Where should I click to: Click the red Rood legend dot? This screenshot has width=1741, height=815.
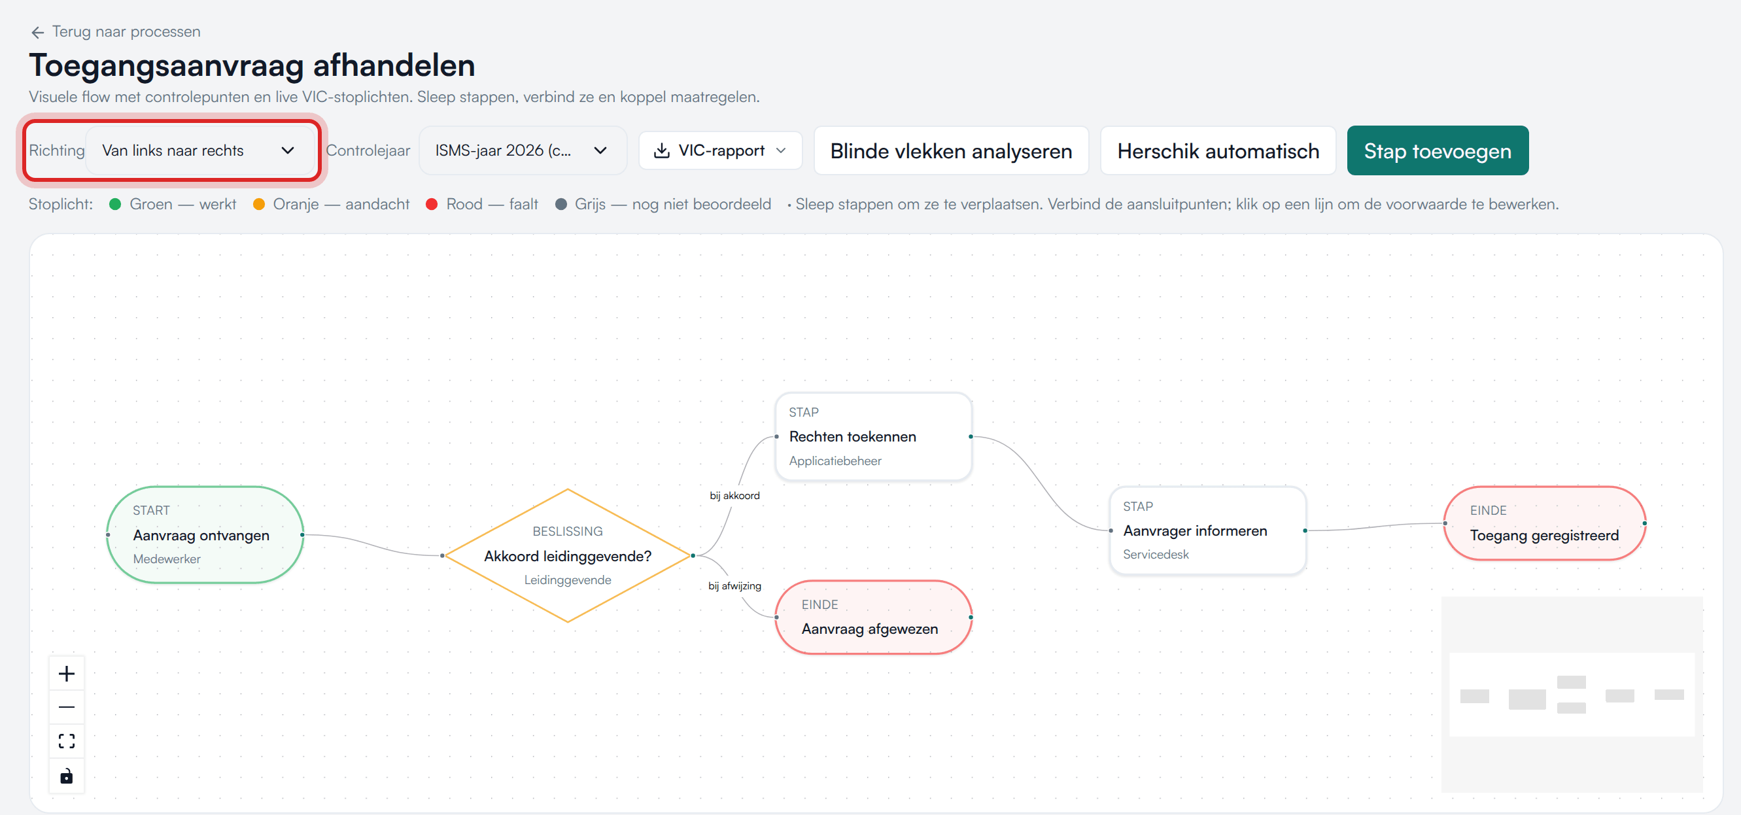pos(431,204)
